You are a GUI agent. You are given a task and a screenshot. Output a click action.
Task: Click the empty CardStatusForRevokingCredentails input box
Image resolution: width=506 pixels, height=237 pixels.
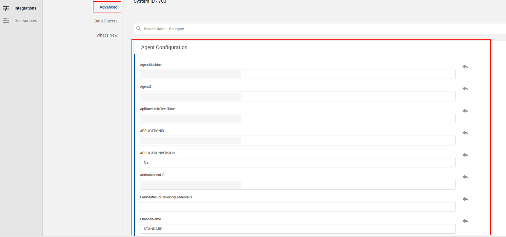pos(297,207)
